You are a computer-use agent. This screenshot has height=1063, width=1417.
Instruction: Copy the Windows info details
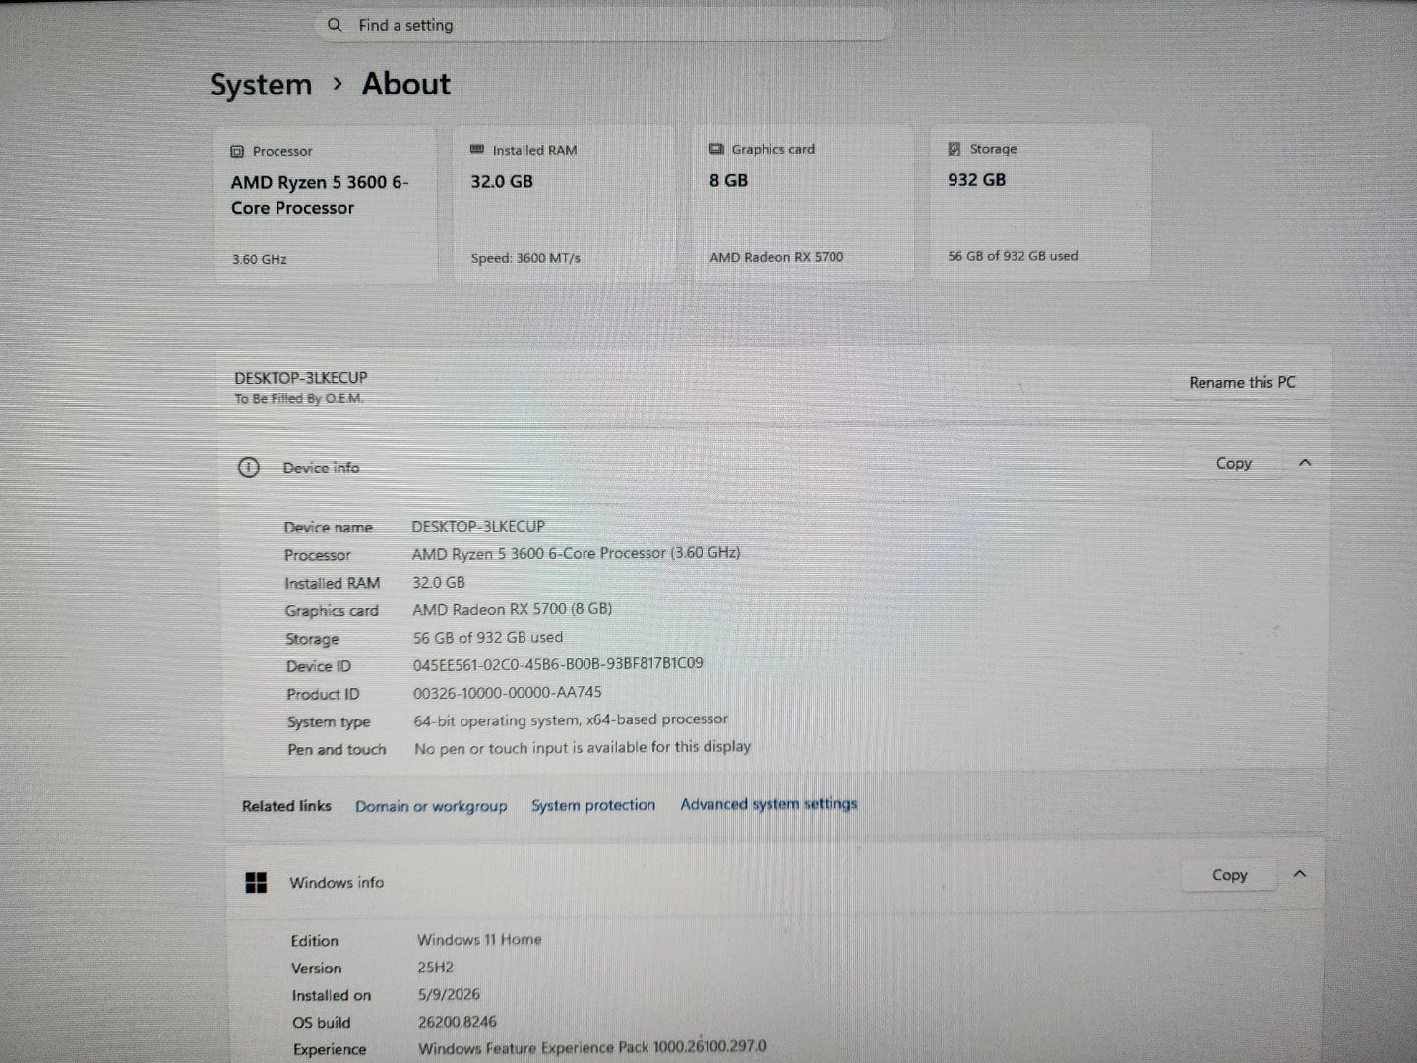1230,875
